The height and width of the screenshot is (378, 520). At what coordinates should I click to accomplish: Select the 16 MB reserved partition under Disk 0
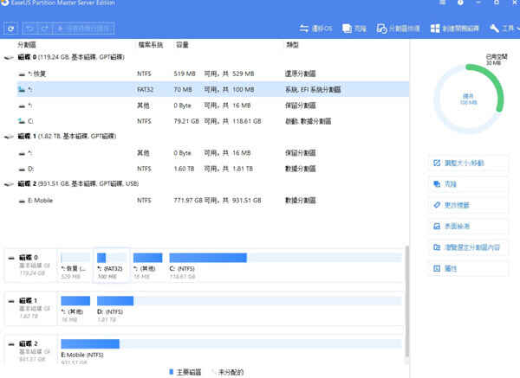pyautogui.click(x=213, y=106)
